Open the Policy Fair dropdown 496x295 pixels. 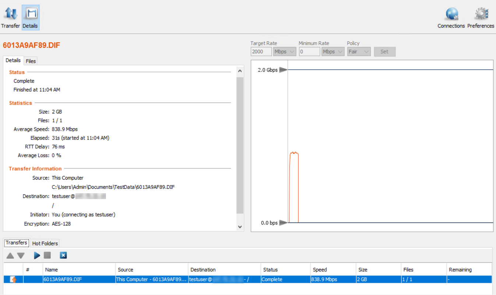(x=359, y=52)
